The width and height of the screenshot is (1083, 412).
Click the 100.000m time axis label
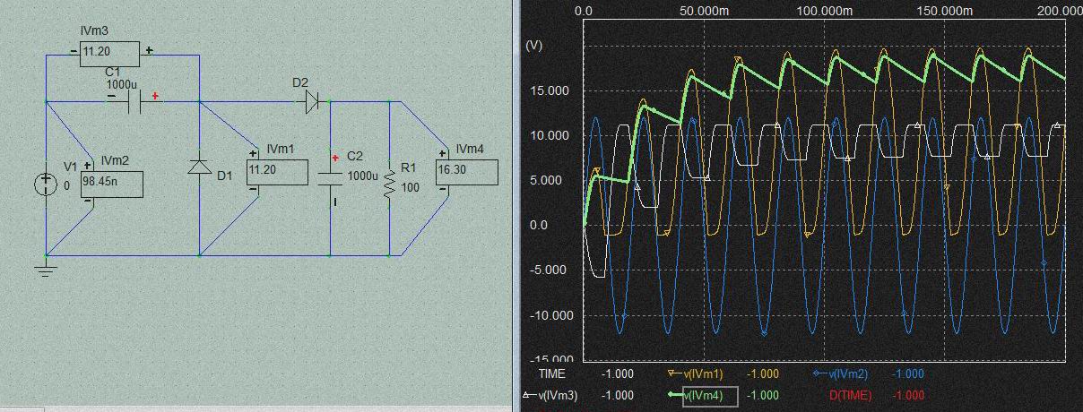tap(823, 11)
